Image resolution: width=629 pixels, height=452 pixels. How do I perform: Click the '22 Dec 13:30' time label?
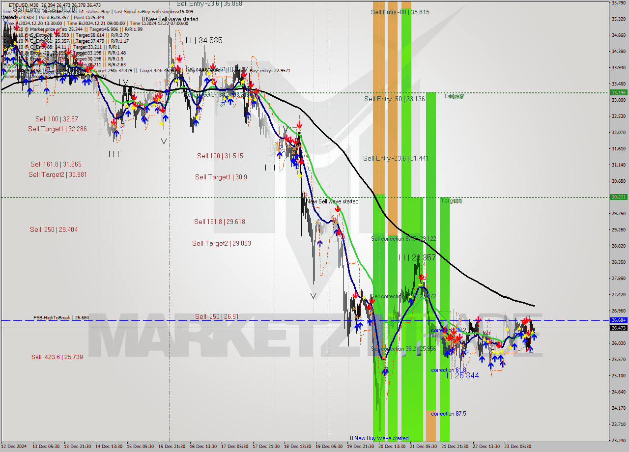click(x=486, y=447)
